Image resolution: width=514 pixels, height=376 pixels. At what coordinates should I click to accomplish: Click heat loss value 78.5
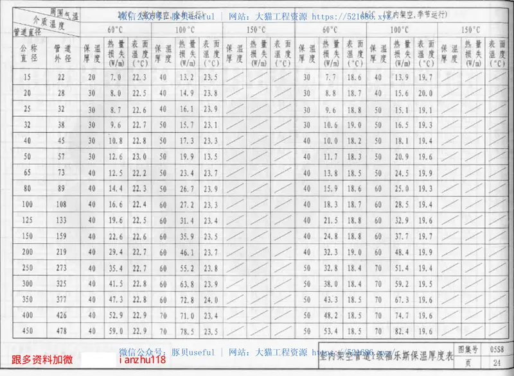tap(186, 332)
